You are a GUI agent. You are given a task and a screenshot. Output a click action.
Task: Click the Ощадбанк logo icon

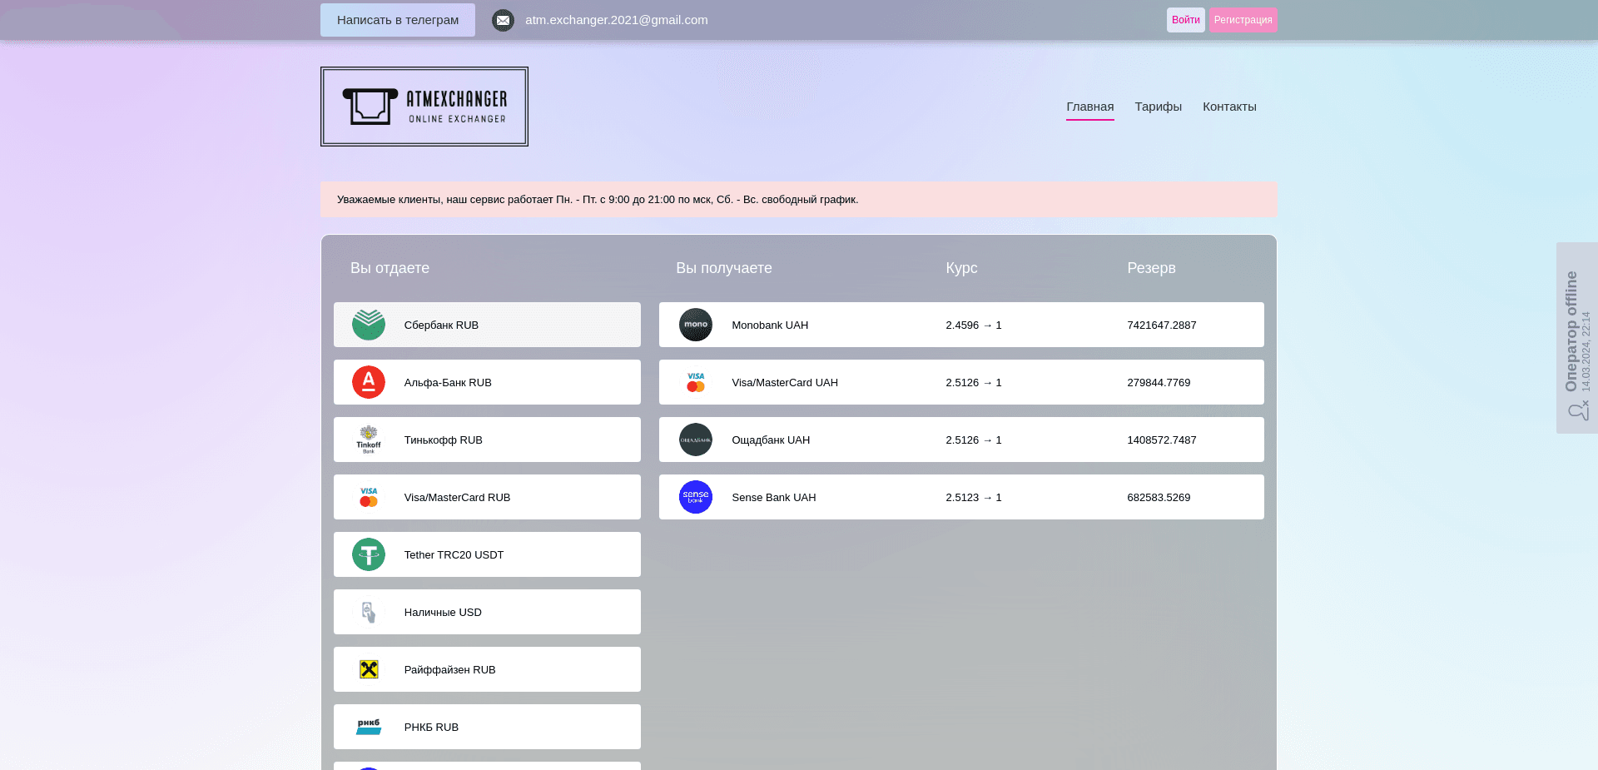pos(696,440)
